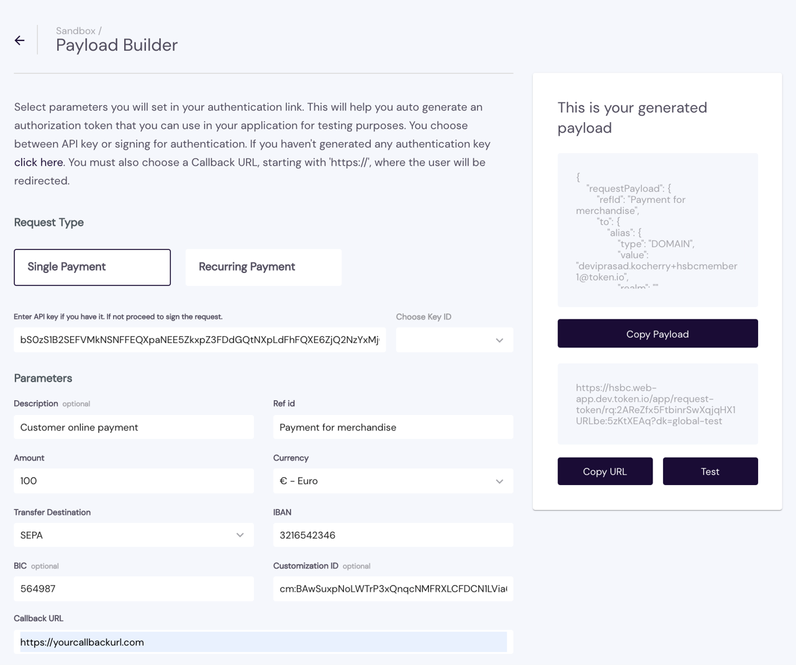Viewport: 796px width, 665px height.
Task: Expand the Currency dropdown
Action: click(392, 481)
